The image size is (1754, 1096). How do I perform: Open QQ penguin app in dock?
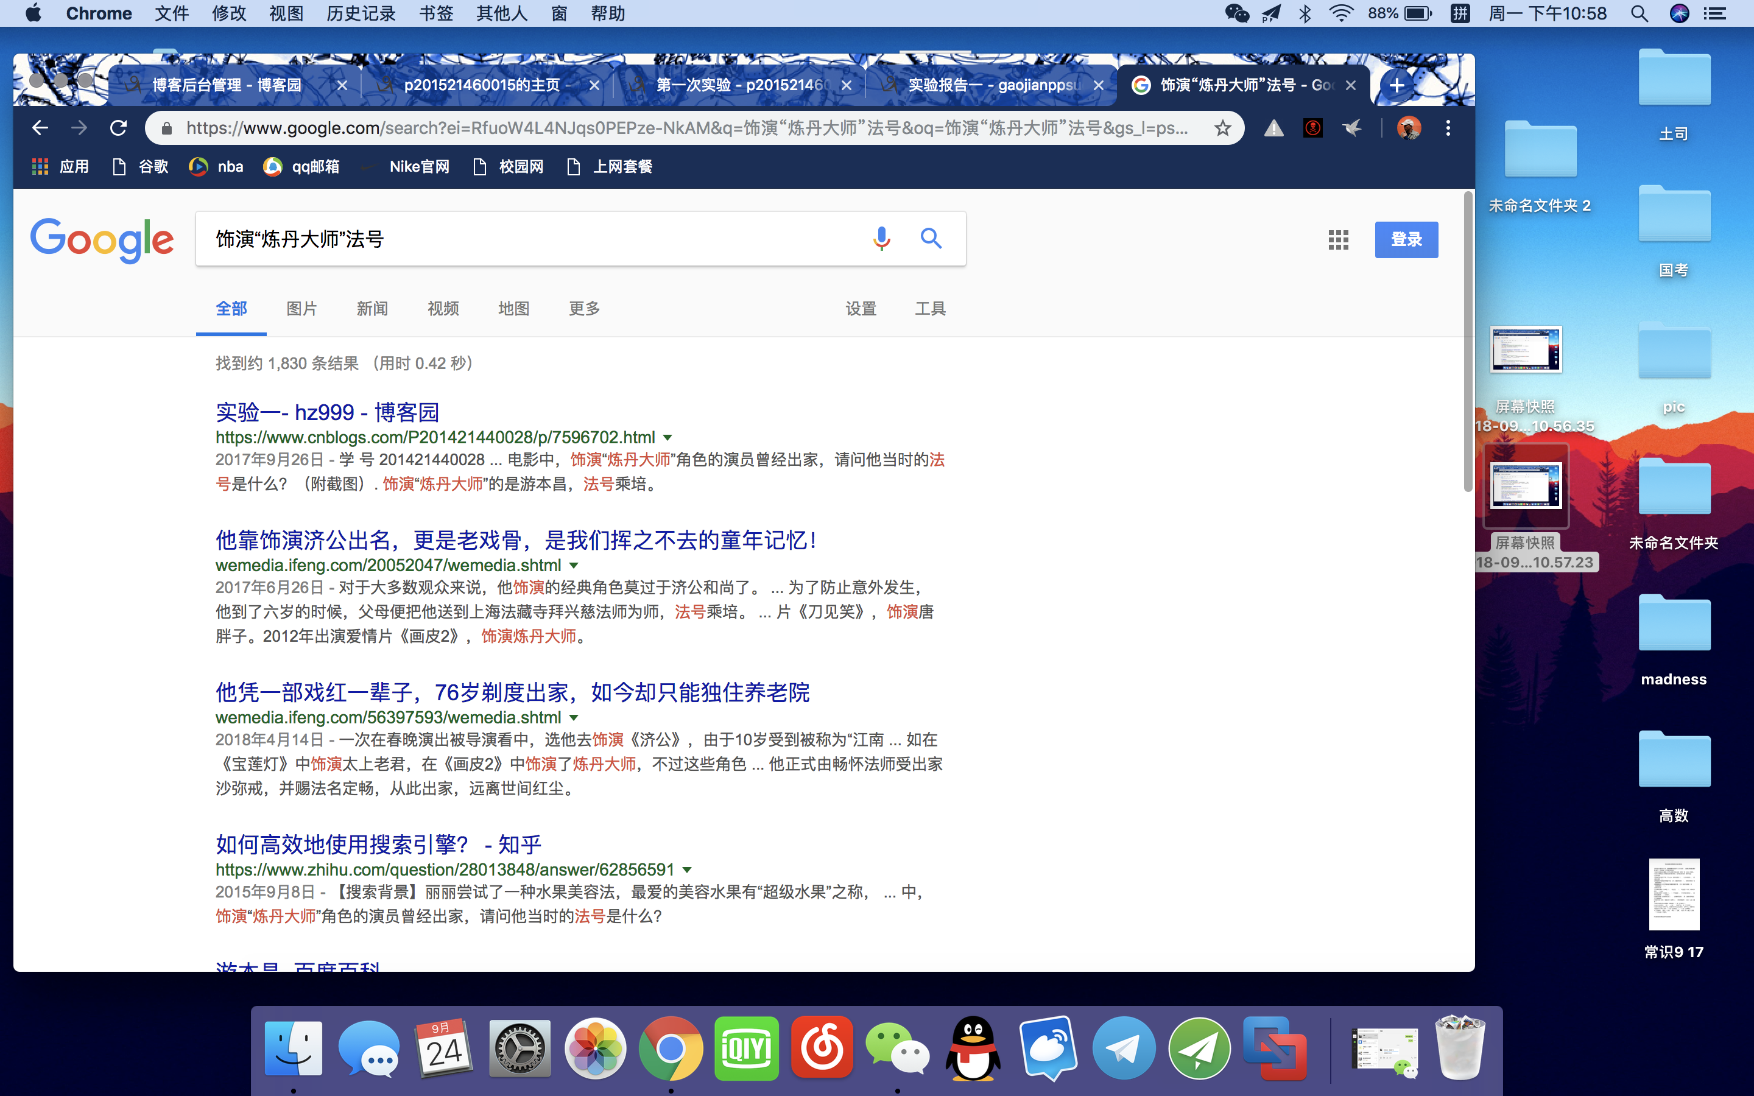click(973, 1048)
